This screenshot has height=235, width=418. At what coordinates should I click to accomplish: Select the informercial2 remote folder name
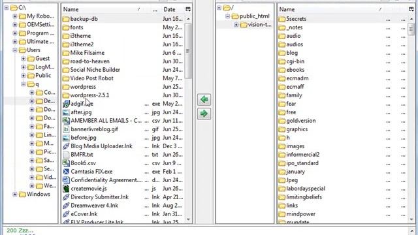pyautogui.click(x=303, y=155)
